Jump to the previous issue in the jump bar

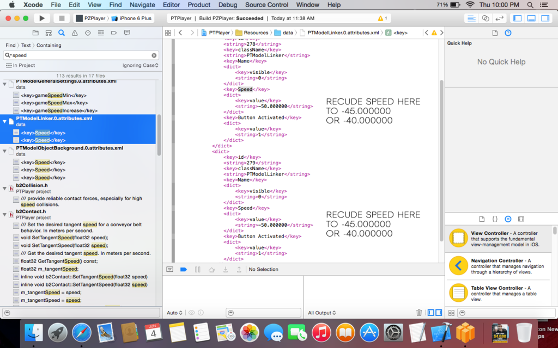click(426, 33)
